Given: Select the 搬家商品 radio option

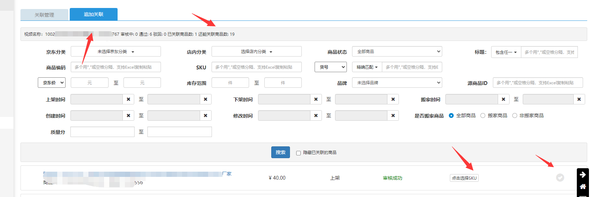Looking at the screenshot, I should point(483,116).
